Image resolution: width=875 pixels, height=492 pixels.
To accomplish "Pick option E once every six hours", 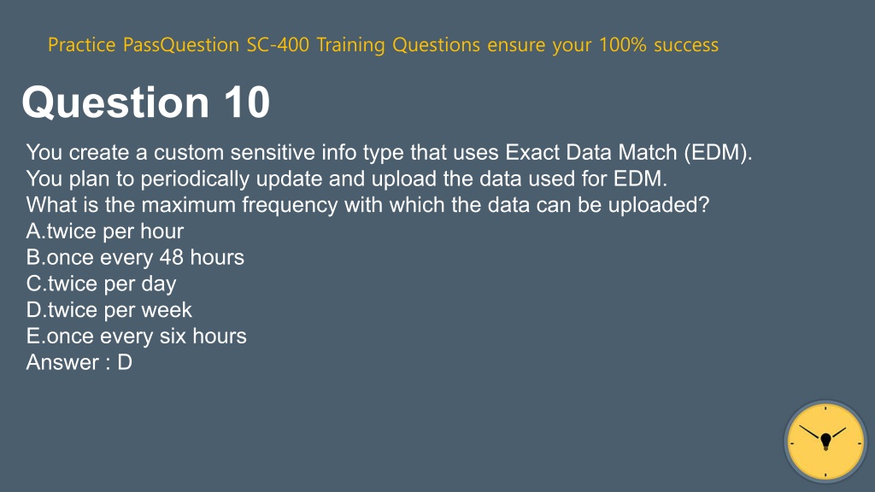I will click(x=136, y=336).
